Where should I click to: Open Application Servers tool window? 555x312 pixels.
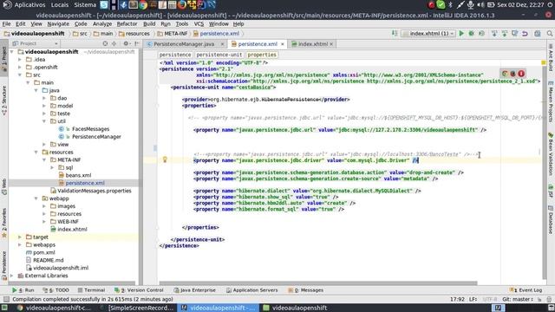[252, 290]
